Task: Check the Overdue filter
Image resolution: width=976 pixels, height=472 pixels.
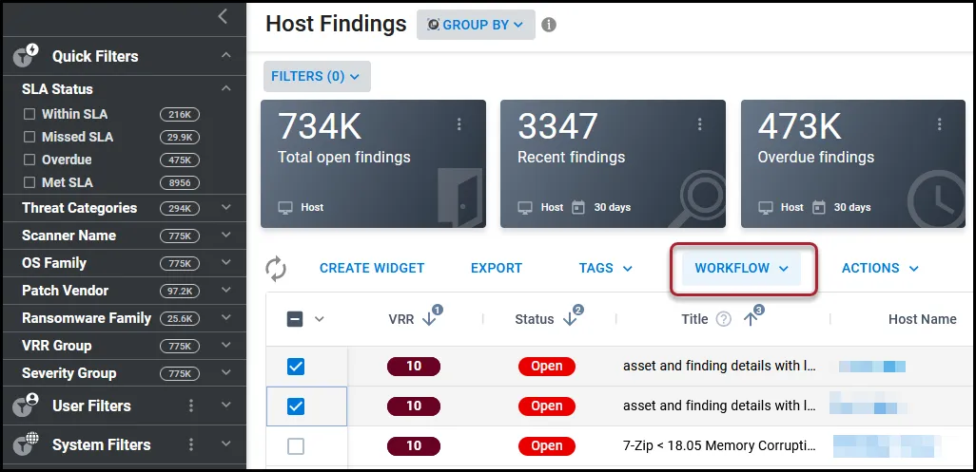Action: point(29,160)
